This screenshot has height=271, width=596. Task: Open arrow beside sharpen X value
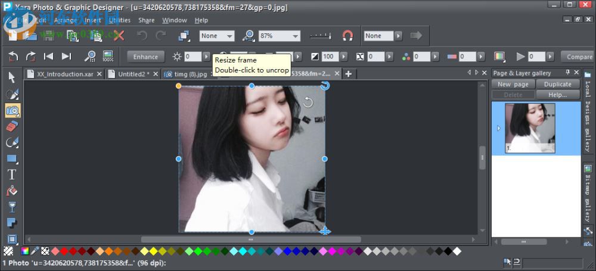[x=390, y=57]
